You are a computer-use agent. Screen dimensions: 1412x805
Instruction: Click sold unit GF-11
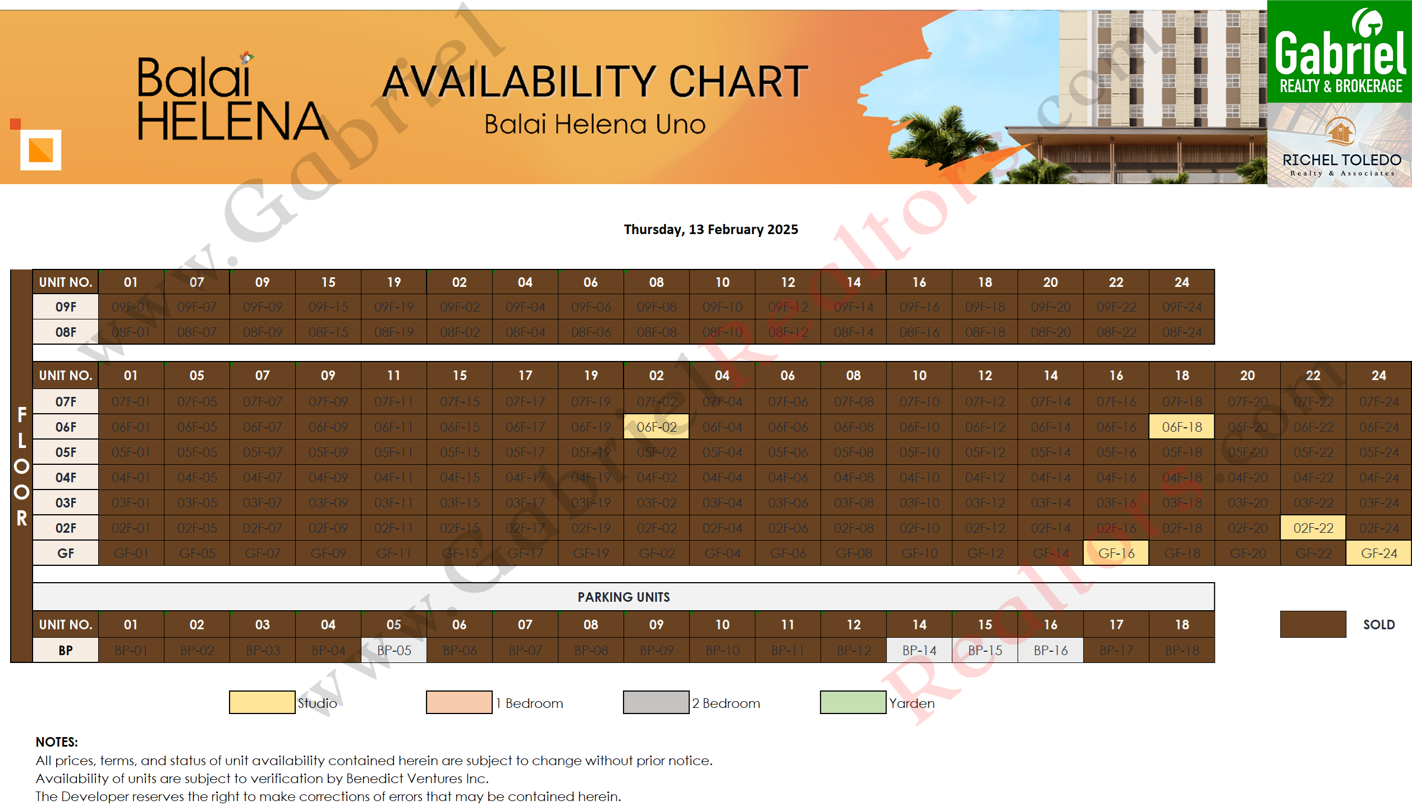pos(394,554)
